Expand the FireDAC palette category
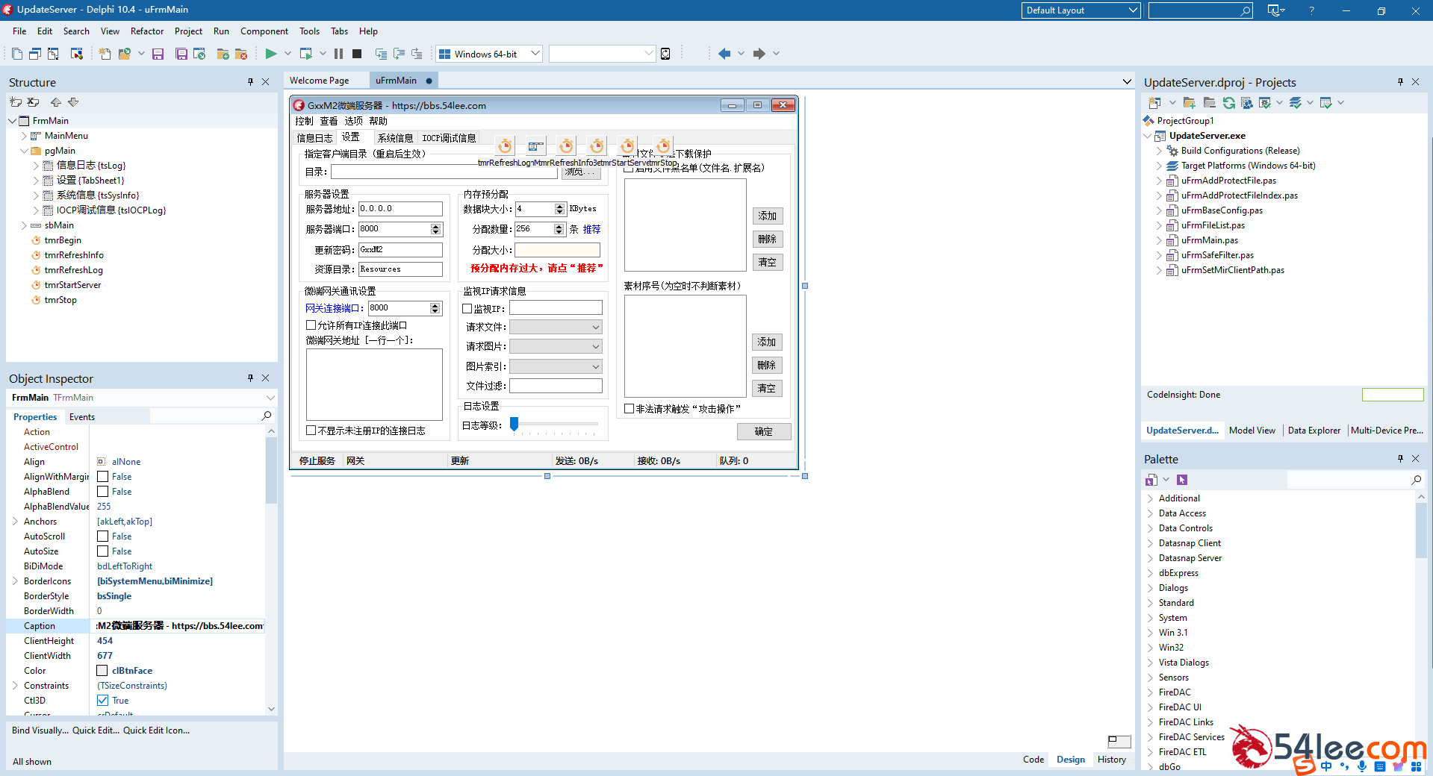The image size is (1433, 776). pyautogui.click(x=1150, y=692)
